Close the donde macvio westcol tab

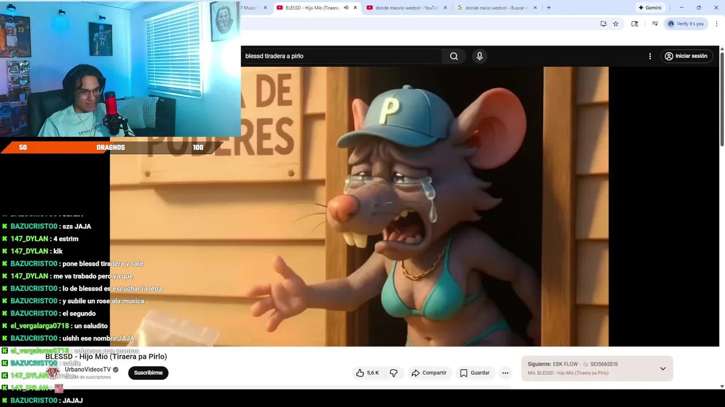(x=445, y=8)
